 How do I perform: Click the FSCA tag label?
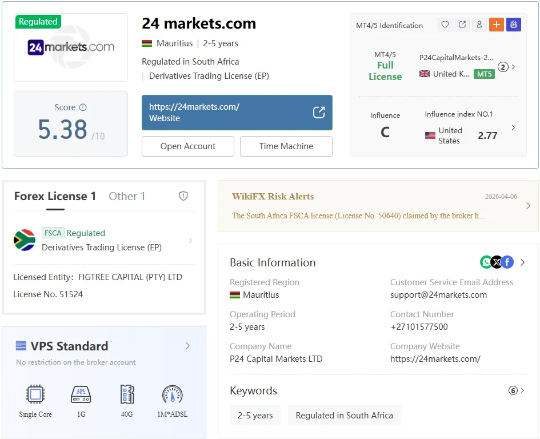coord(53,233)
